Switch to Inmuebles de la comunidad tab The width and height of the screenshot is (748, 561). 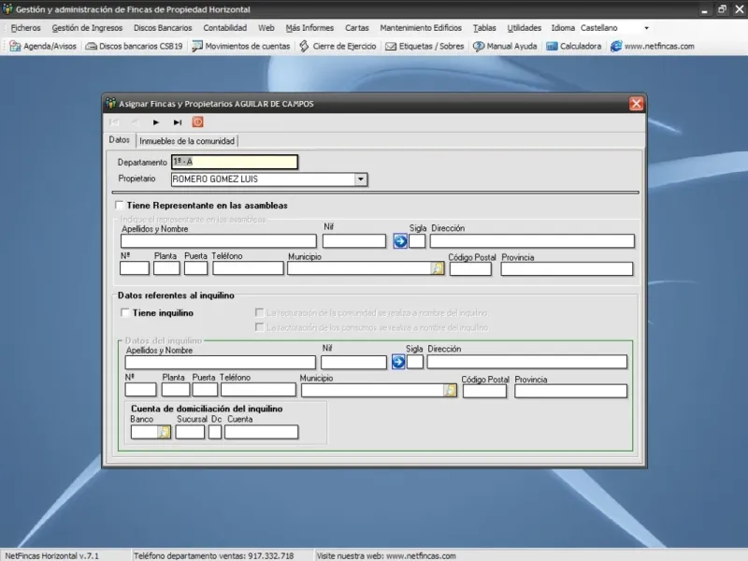pos(187,141)
